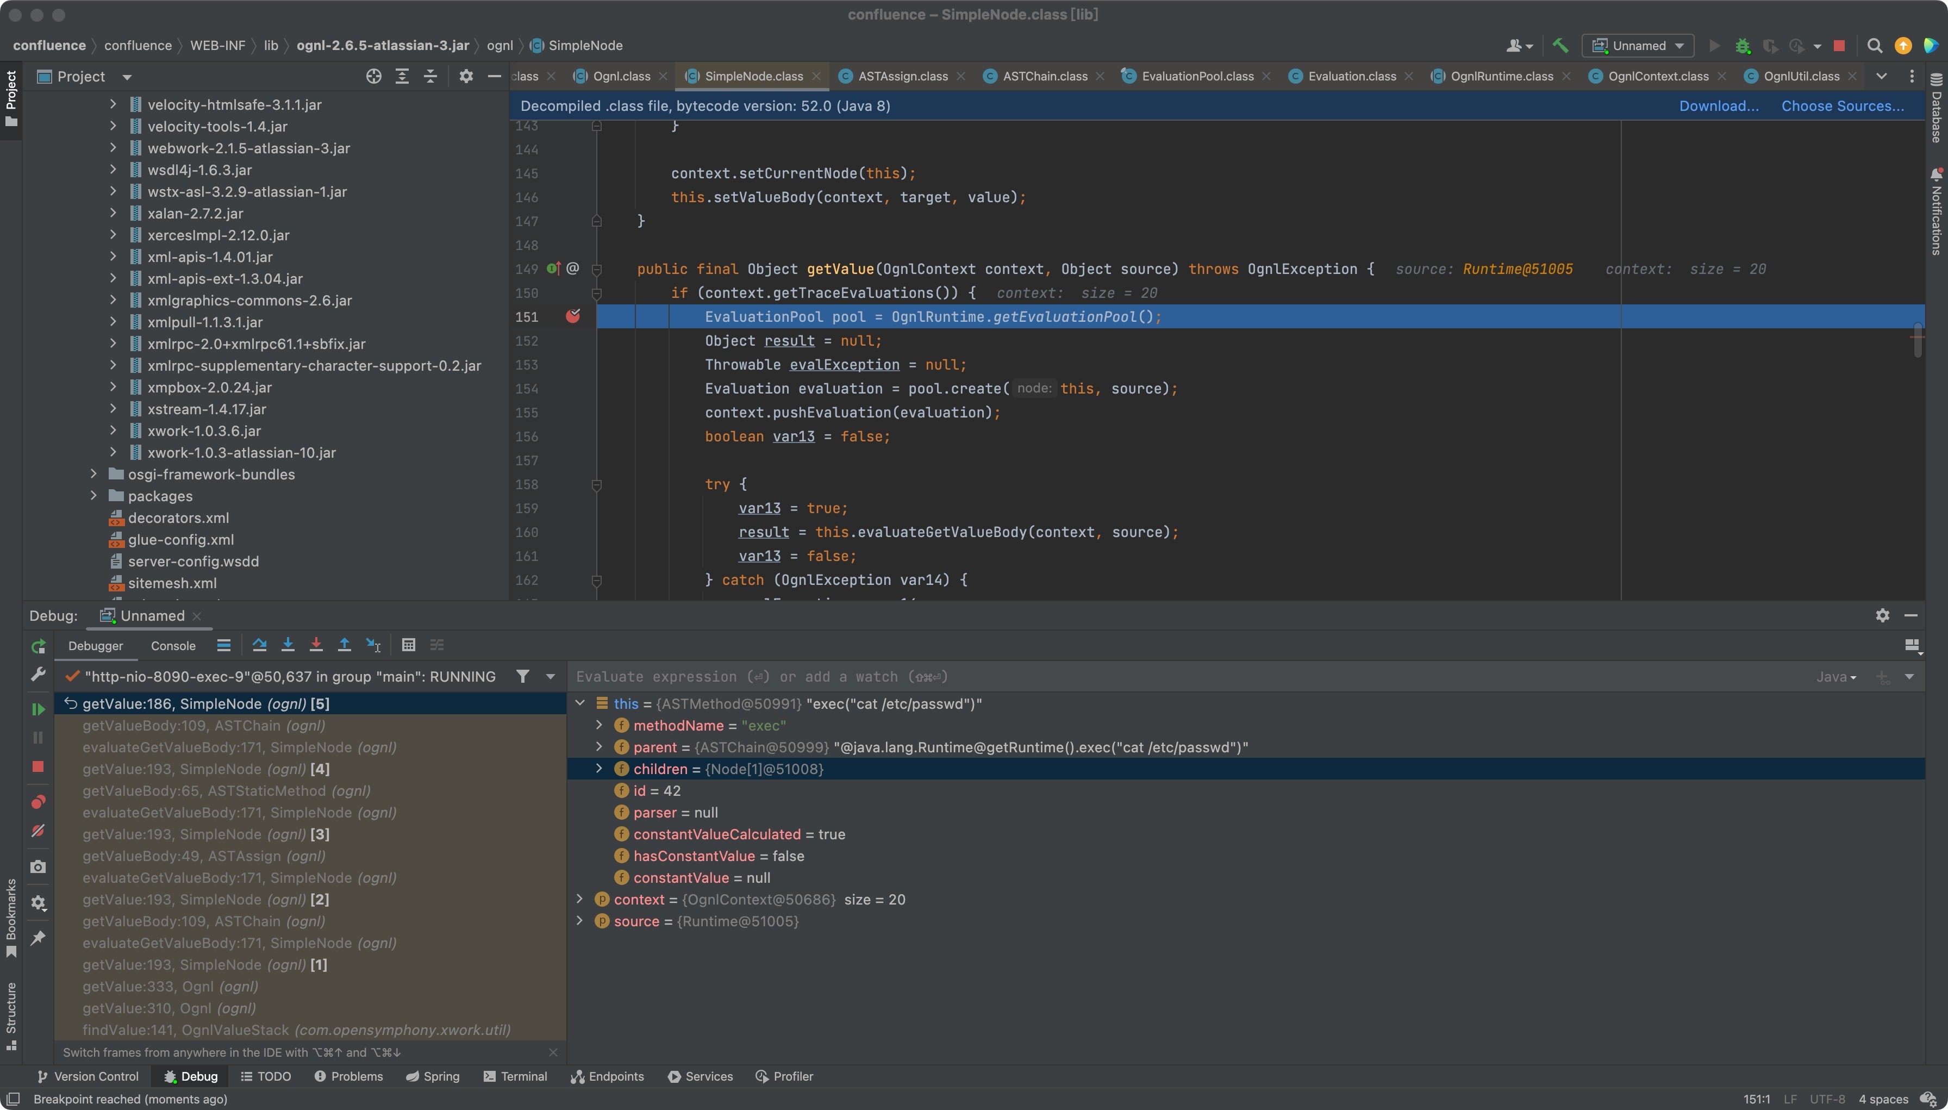Close the SimpleNode.class editor tab

[816, 76]
